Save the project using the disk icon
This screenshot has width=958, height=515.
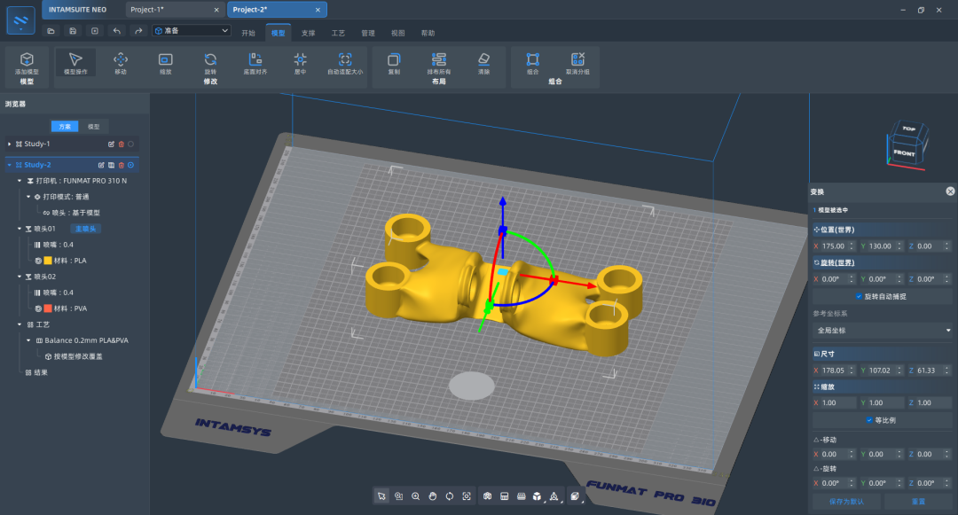[x=73, y=30]
